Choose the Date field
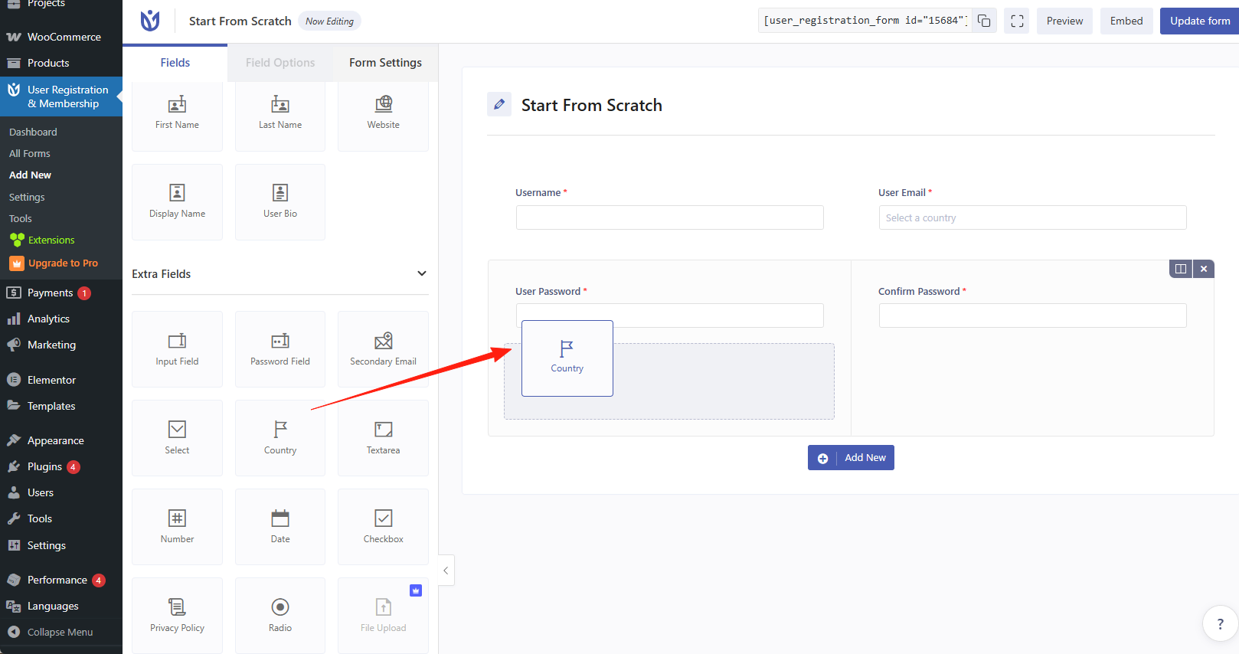The image size is (1239, 654). tap(280, 526)
